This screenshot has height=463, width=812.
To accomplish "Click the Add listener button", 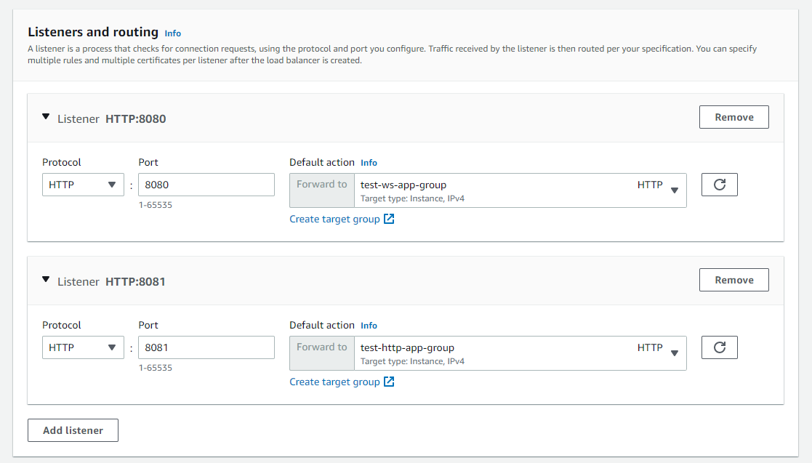I will pyautogui.click(x=73, y=430).
